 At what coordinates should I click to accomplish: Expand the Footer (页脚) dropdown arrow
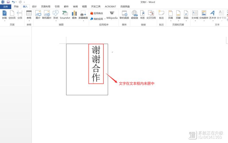[x=178, y=21]
